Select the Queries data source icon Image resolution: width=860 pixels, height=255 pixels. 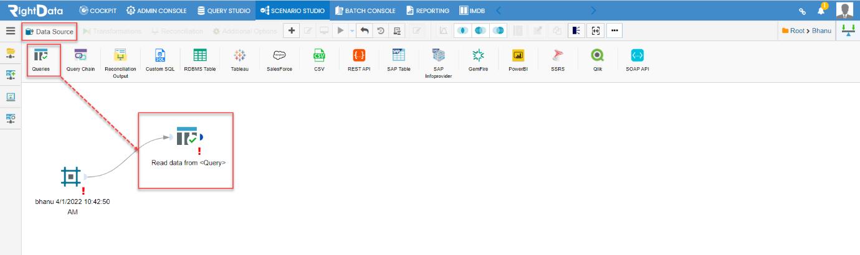(x=41, y=55)
